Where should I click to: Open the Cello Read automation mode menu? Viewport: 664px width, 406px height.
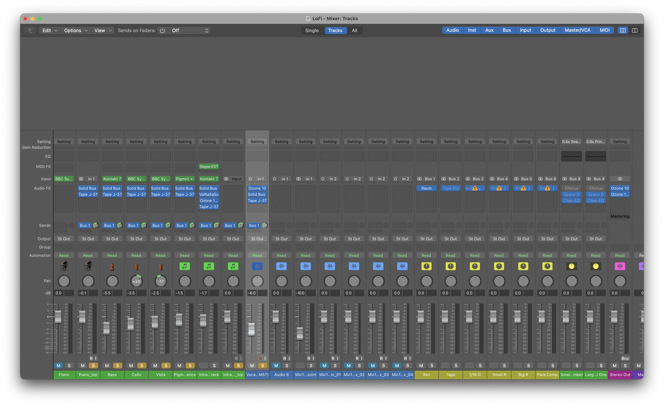136,255
